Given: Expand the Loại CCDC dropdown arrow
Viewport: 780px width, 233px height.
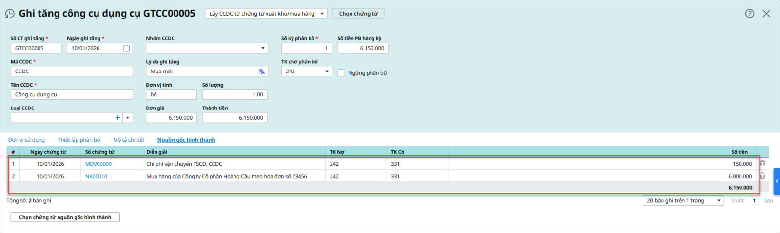Looking at the screenshot, I should pyautogui.click(x=128, y=118).
